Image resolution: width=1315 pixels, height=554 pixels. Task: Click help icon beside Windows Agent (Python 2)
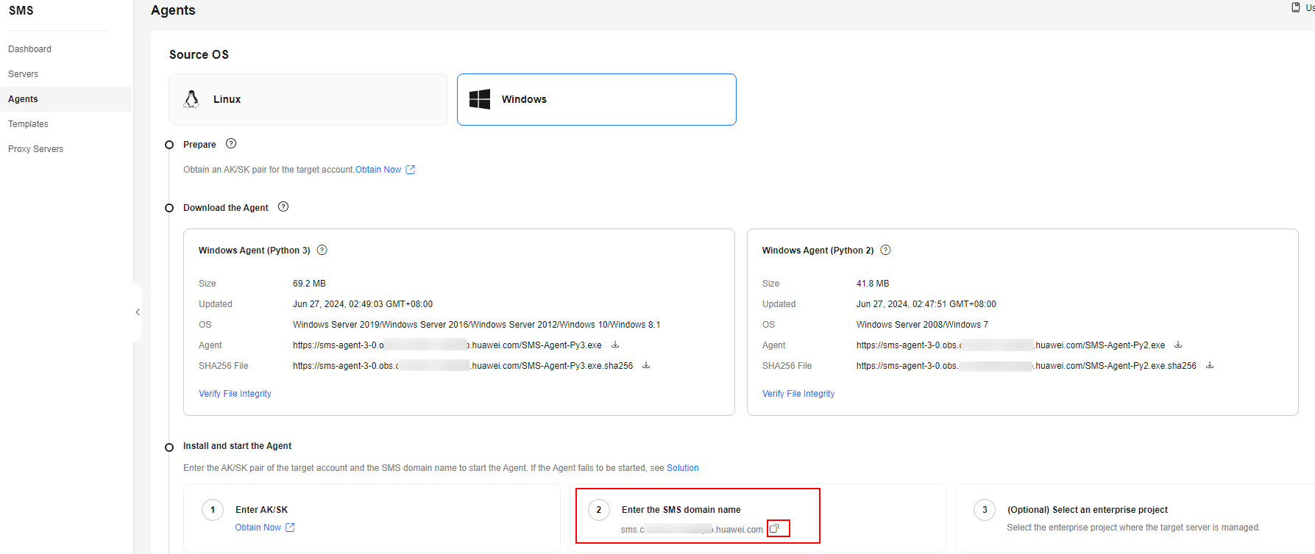pyautogui.click(x=886, y=250)
